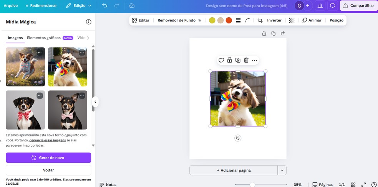This screenshot has width=378, height=187.
Task: Click the Compartilhar button
Action: [358, 6]
